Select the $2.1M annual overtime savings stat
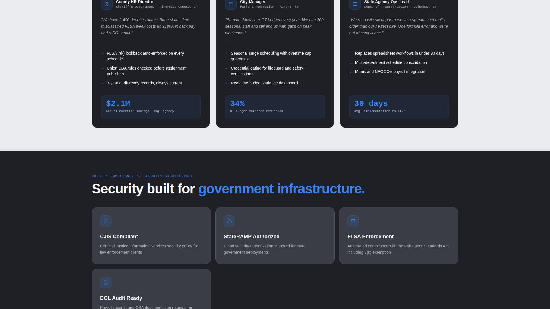This screenshot has width=550, height=309. (151, 107)
